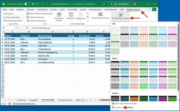Customize the Quick Access Toolbar dropdown

47,4
